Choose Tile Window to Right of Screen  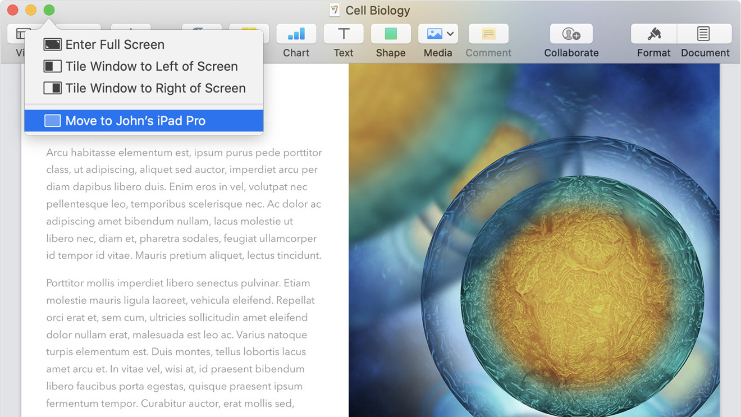144,88
